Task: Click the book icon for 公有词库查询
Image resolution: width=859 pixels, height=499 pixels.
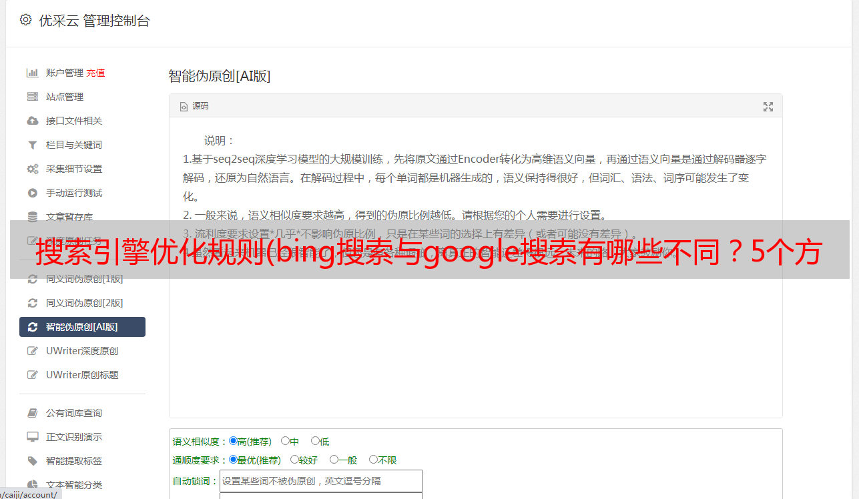Action: tap(32, 413)
